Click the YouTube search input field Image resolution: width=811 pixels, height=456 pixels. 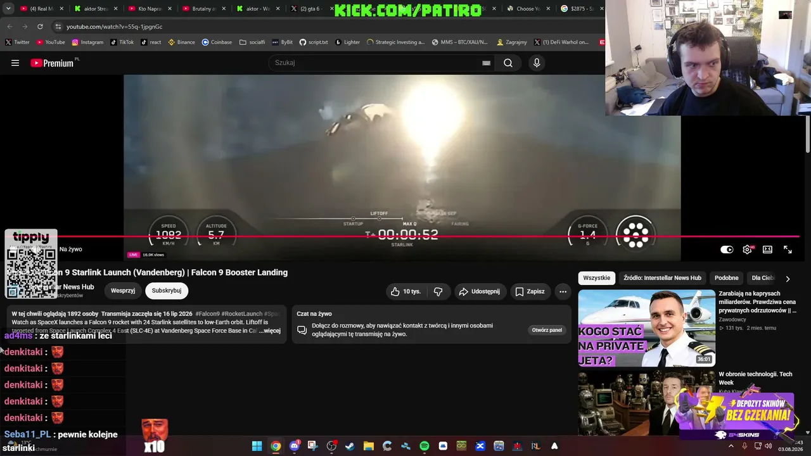pyautogui.click(x=376, y=63)
